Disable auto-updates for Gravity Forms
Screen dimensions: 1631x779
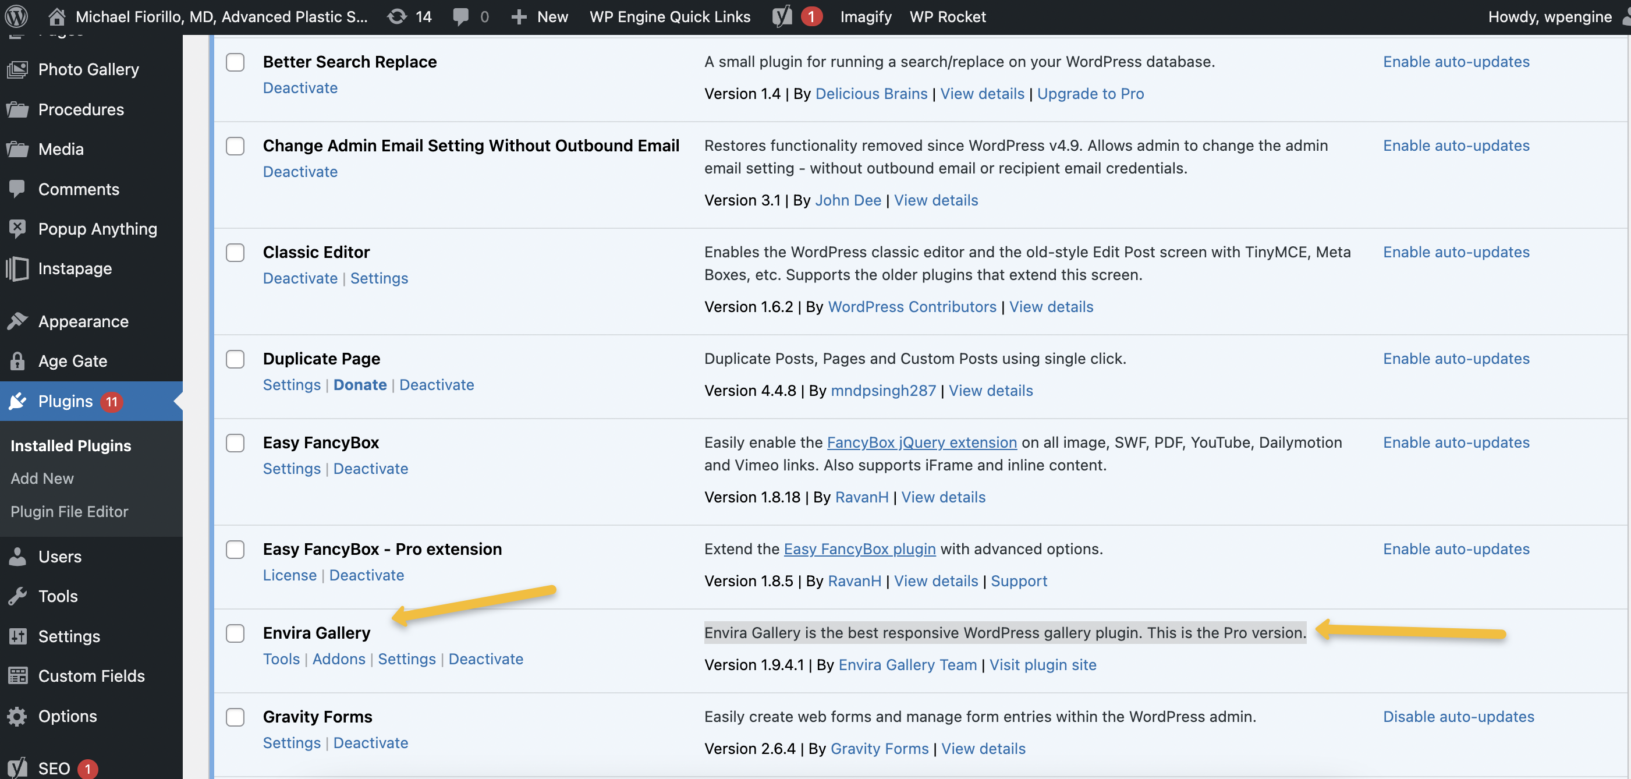(1458, 716)
